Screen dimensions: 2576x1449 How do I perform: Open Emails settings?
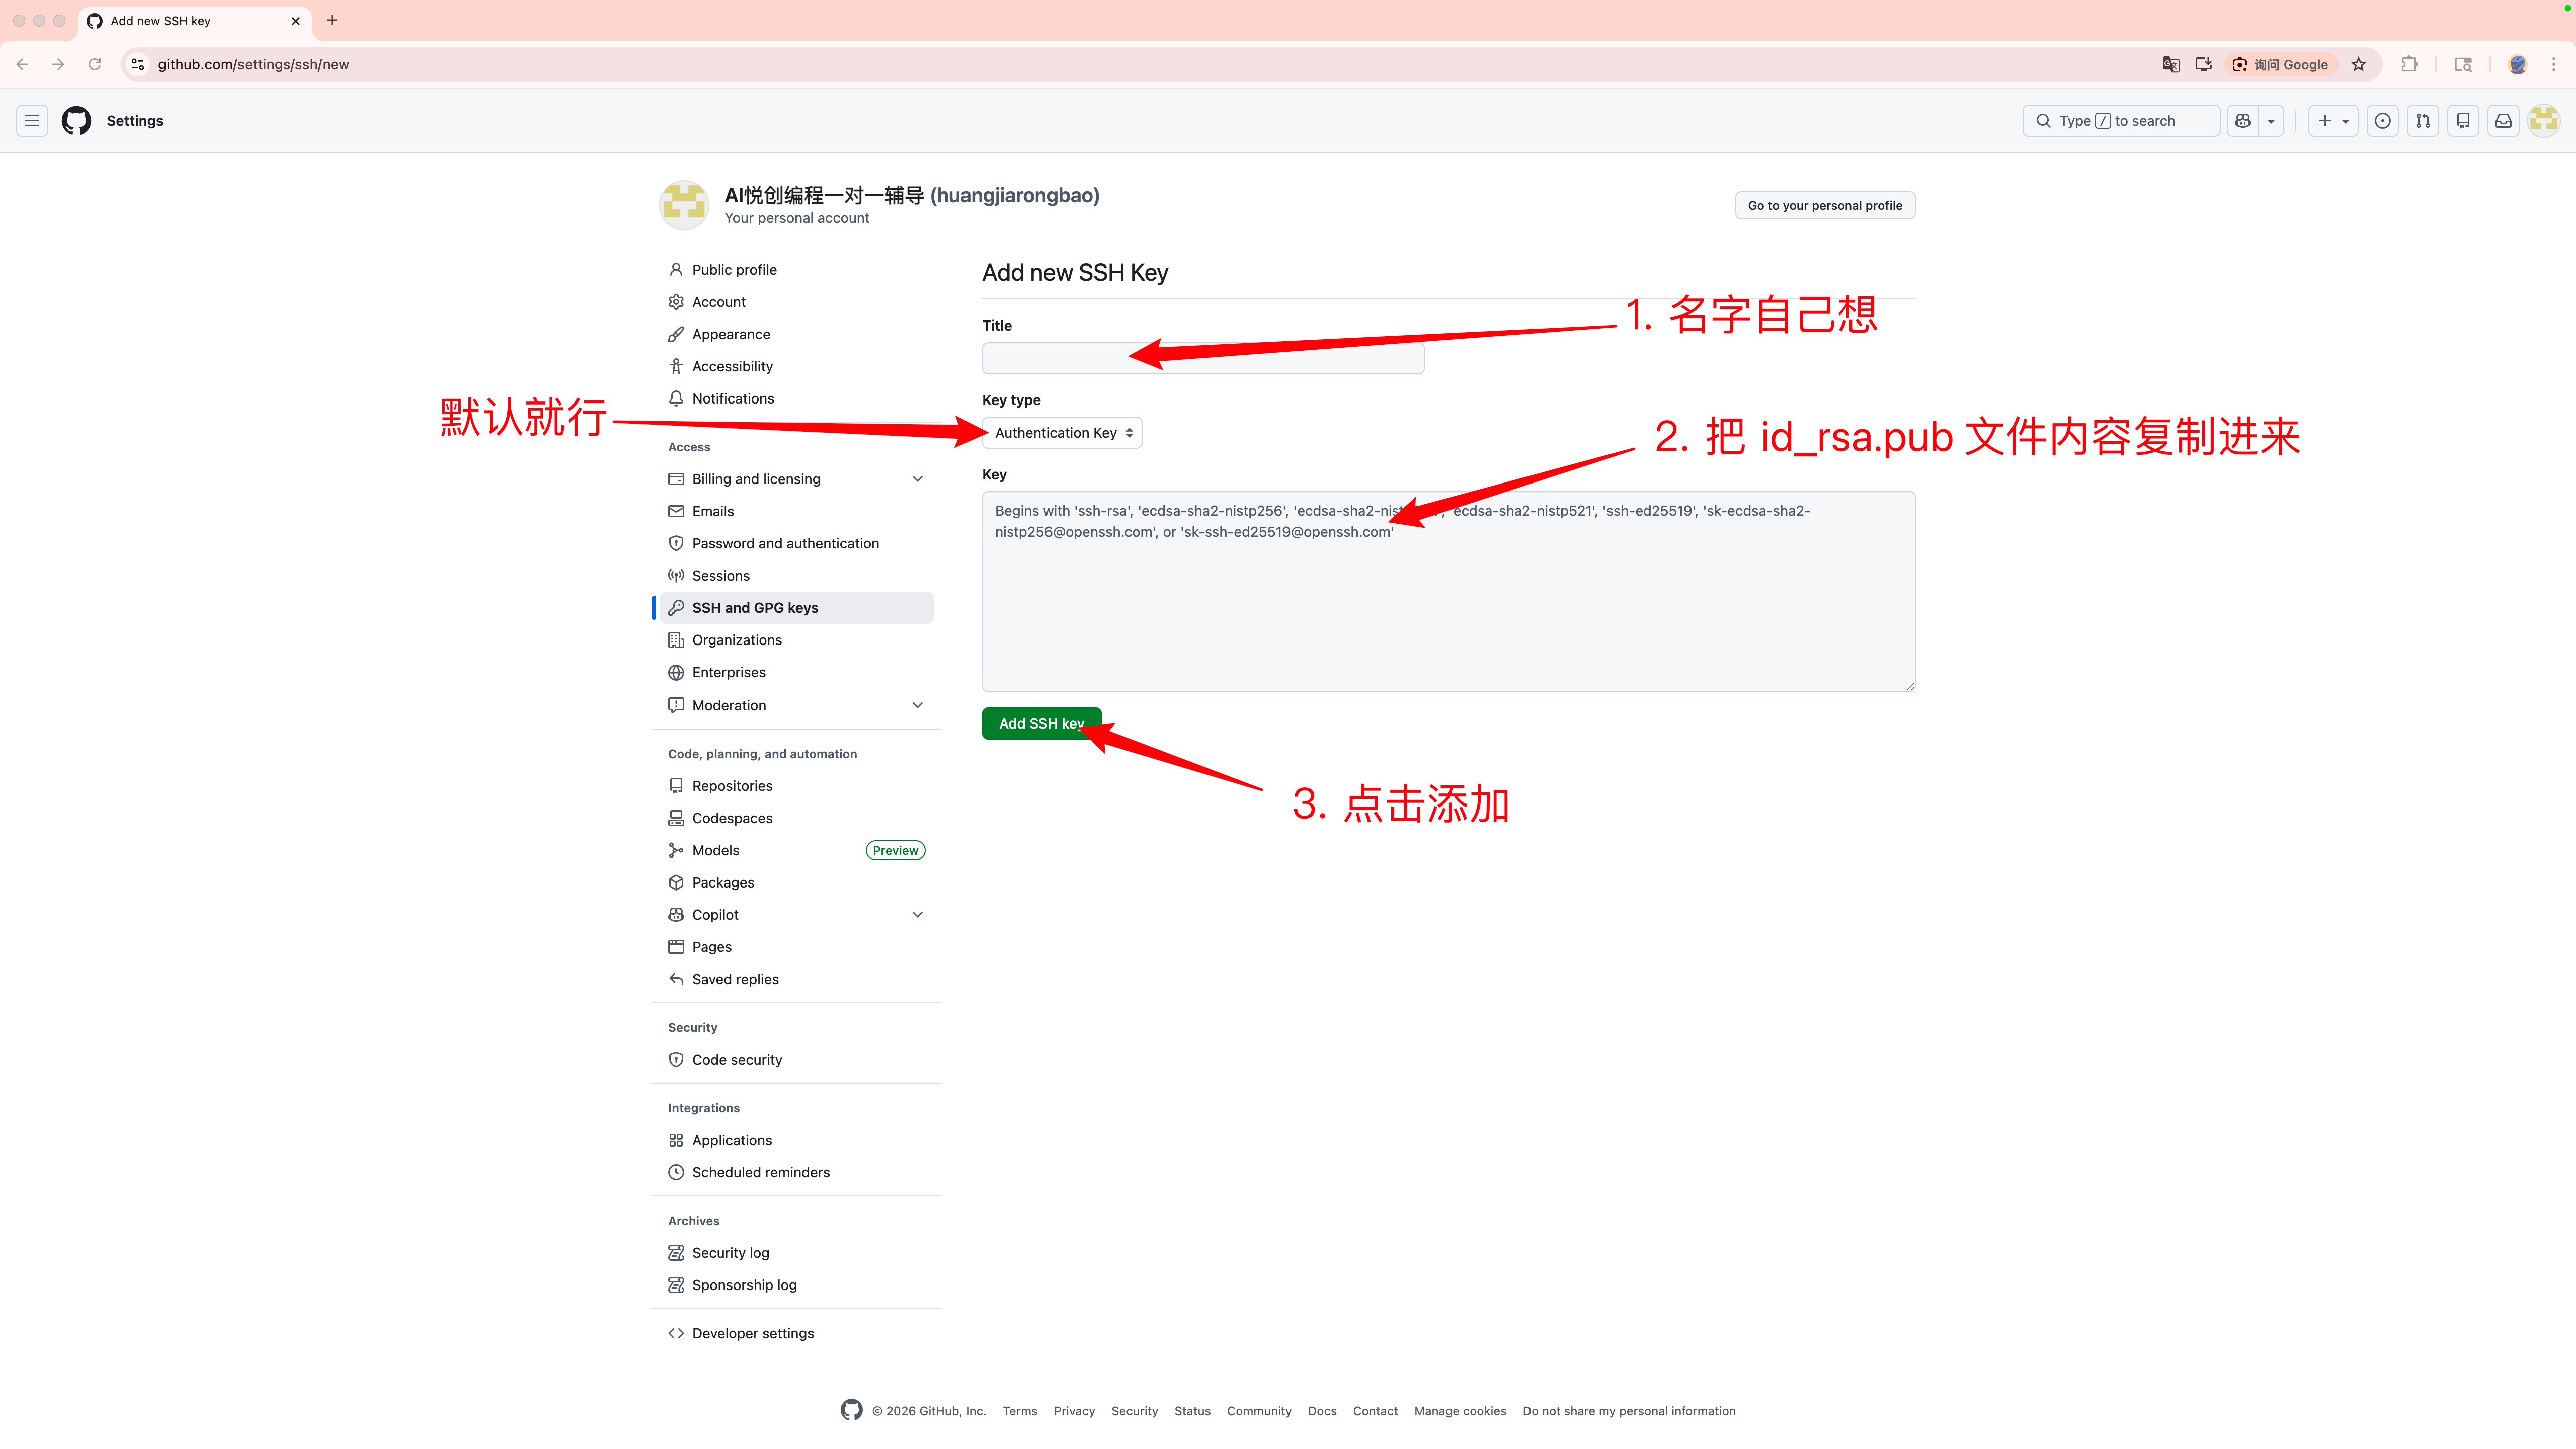click(x=796, y=511)
